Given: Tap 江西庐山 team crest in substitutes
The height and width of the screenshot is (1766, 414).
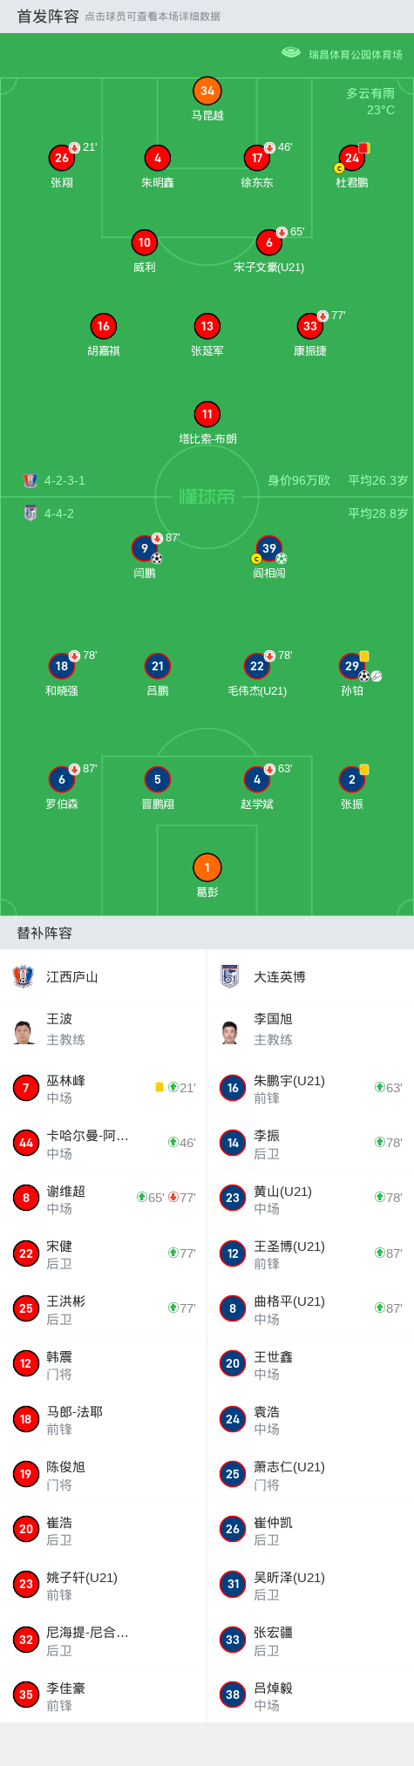Looking at the screenshot, I should (x=24, y=976).
